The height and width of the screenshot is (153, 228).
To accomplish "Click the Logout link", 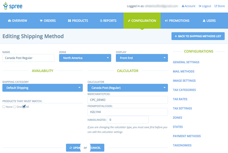I will coord(205,6).
